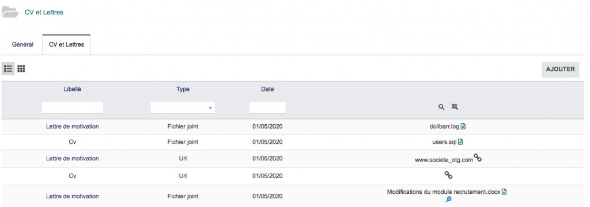The width and height of the screenshot is (590, 207).
Task: Switch to grid view icon
Action: [x=21, y=69]
